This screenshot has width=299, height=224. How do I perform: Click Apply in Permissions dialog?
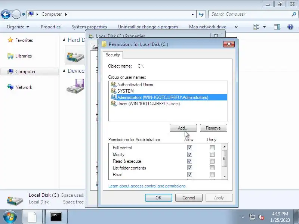point(219,198)
